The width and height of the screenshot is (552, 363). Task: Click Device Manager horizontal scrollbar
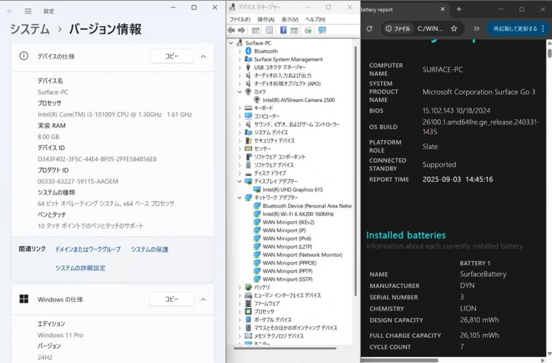[285, 349]
